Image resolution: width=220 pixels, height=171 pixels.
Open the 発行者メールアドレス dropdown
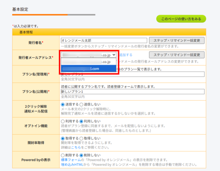coord(88,55)
